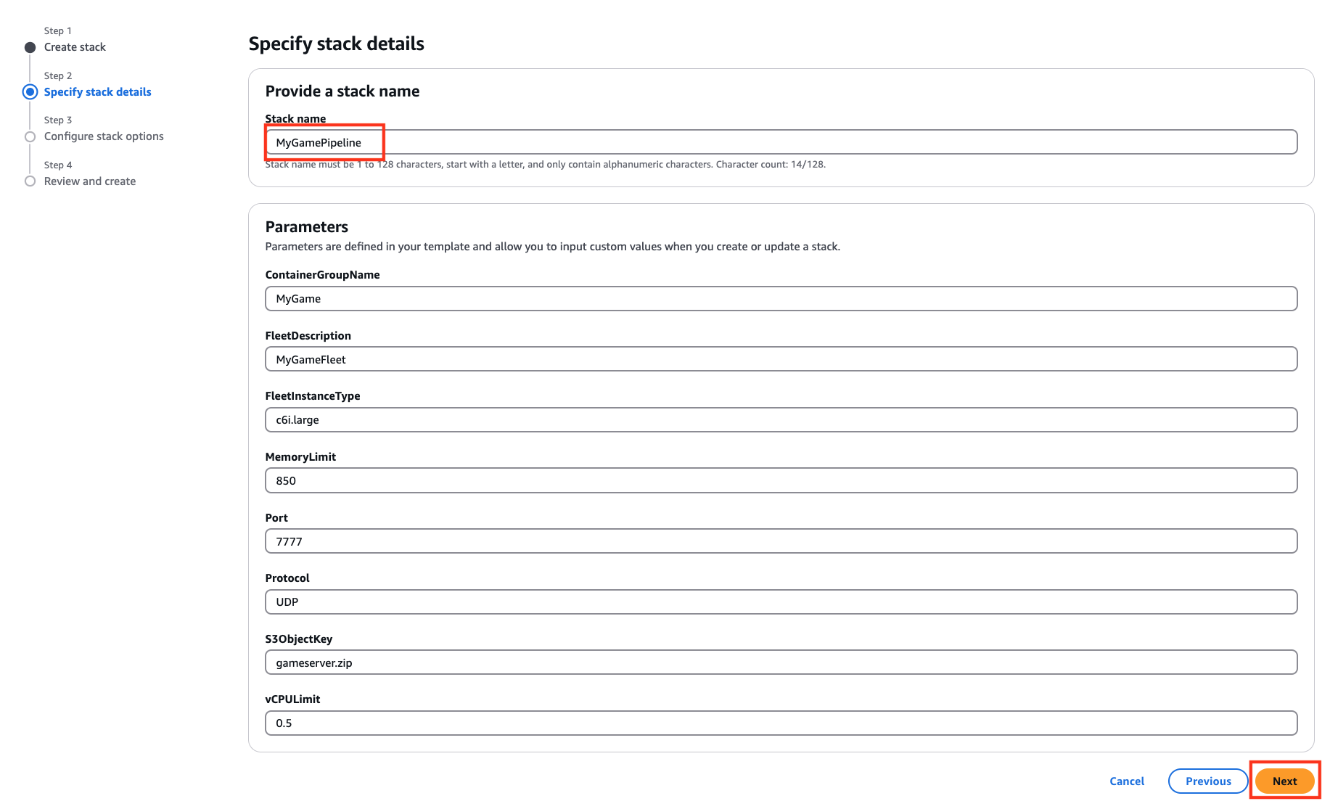Select Step 3 Configure stack options
1330x809 pixels.
click(x=104, y=136)
